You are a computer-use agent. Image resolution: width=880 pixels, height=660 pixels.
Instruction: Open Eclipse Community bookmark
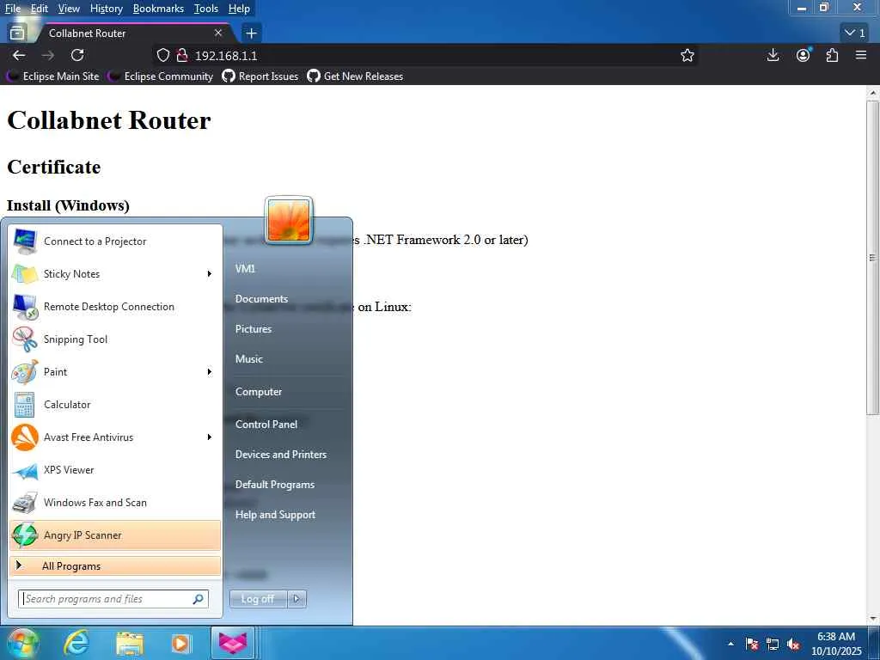(161, 76)
